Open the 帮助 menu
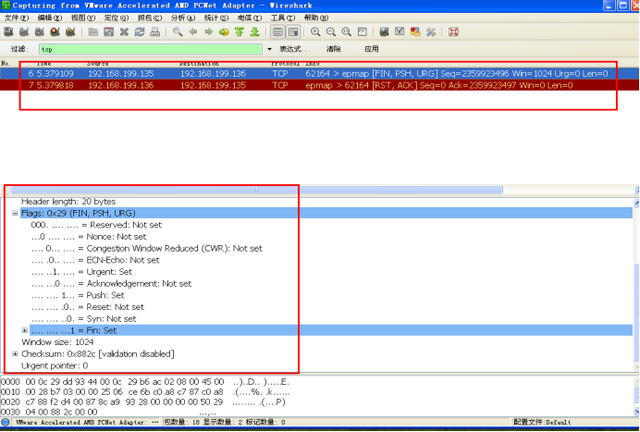Viewport: 640px width, 432px height. tap(316, 18)
